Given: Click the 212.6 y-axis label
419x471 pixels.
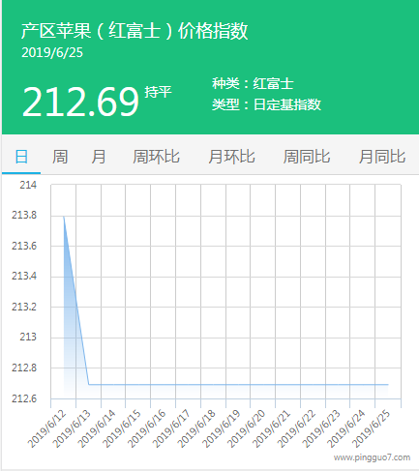Looking at the screenshot, I should click(x=24, y=398).
